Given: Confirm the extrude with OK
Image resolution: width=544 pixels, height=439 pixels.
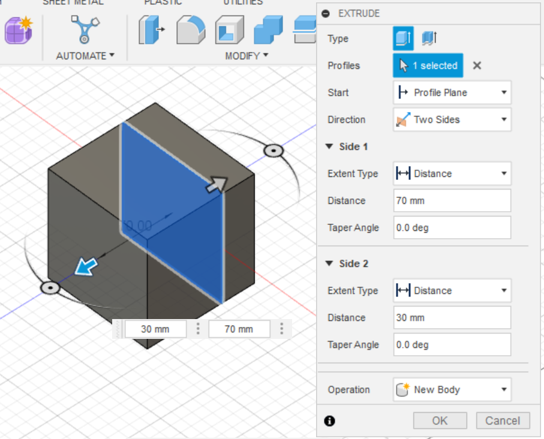Looking at the screenshot, I should pos(440,420).
